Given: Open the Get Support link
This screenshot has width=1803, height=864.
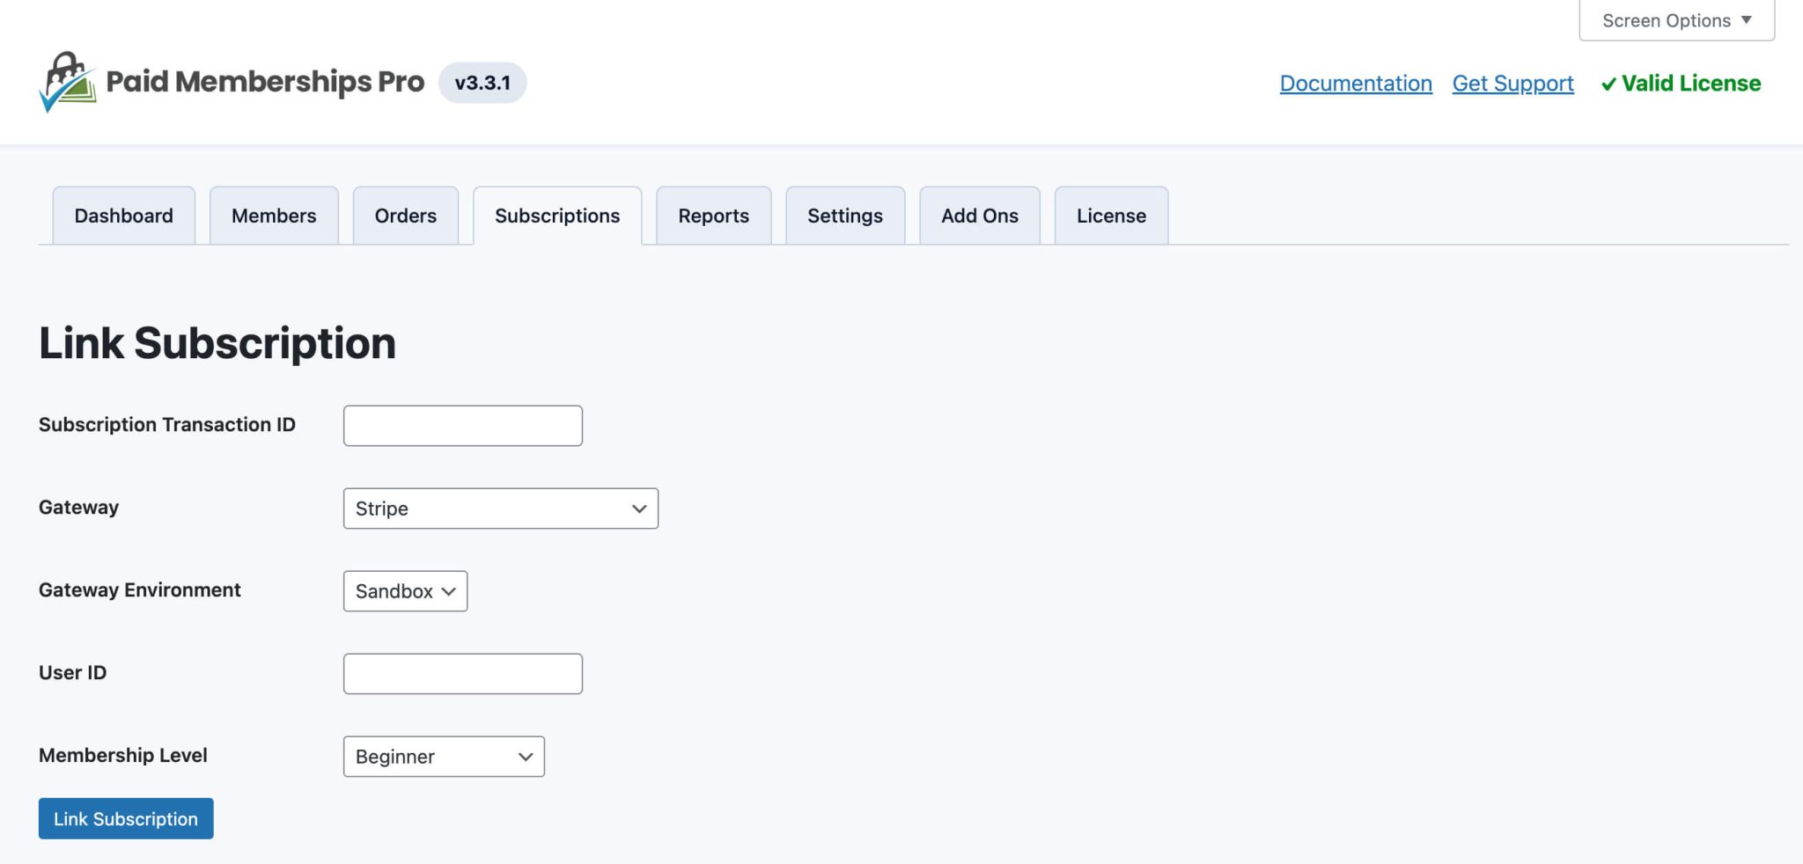Looking at the screenshot, I should 1512,84.
